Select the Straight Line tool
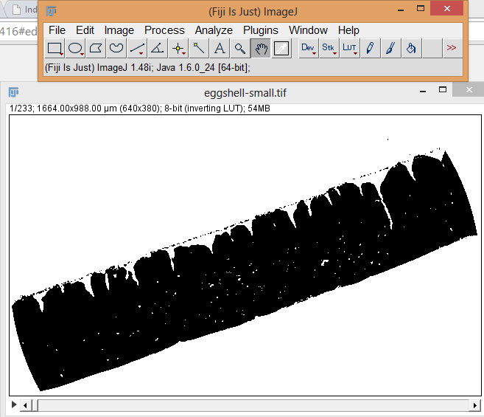The width and height of the screenshot is (484, 417). click(x=137, y=48)
